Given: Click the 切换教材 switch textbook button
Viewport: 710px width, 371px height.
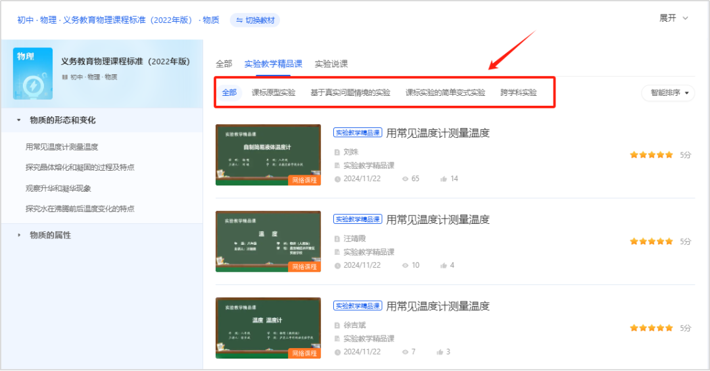Looking at the screenshot, I should [255, 20].
